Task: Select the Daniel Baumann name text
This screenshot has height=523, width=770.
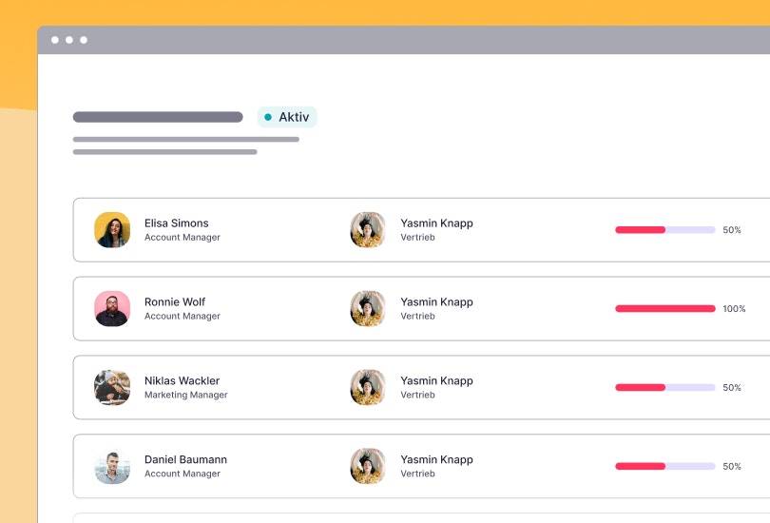Action: tap(185, 460)
